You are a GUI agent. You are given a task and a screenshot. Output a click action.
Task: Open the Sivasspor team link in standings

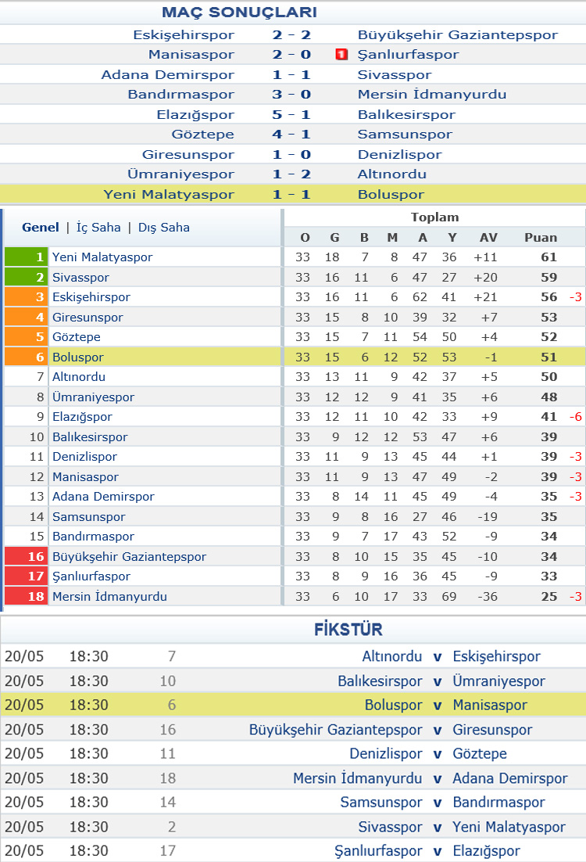tap(80, 278)
